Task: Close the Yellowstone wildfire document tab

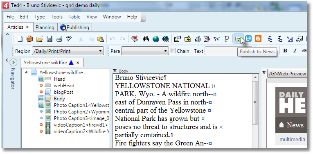Action: [x=78, y=63]
